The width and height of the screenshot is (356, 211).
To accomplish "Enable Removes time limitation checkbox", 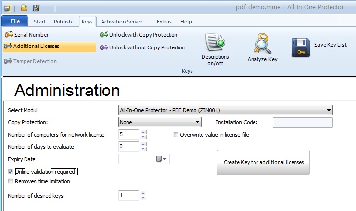I will 11,181.
